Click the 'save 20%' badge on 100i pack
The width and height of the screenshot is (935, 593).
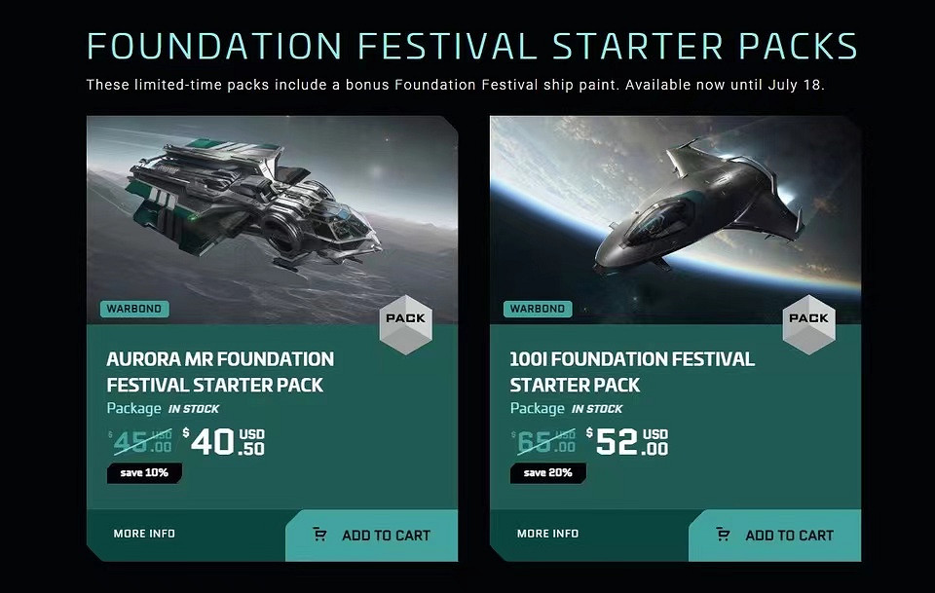click(547, 473)
